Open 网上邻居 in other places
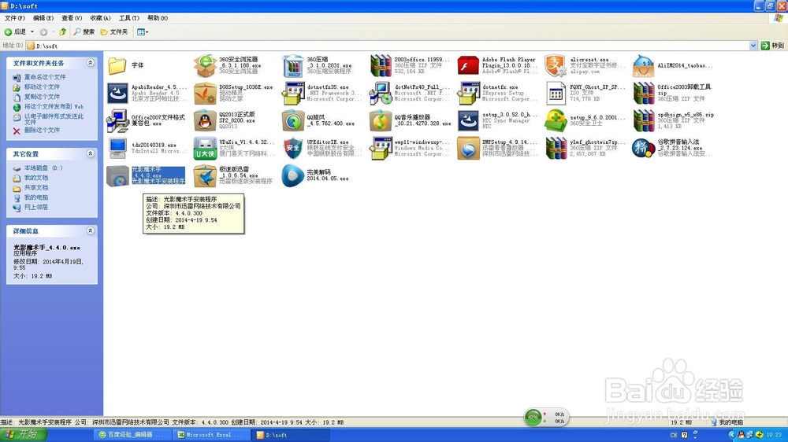The image size is (788, 442). (x=36, y=207)
